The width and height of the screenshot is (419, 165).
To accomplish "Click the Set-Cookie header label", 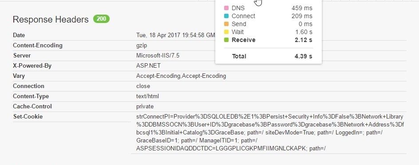I will click(28, 117).
